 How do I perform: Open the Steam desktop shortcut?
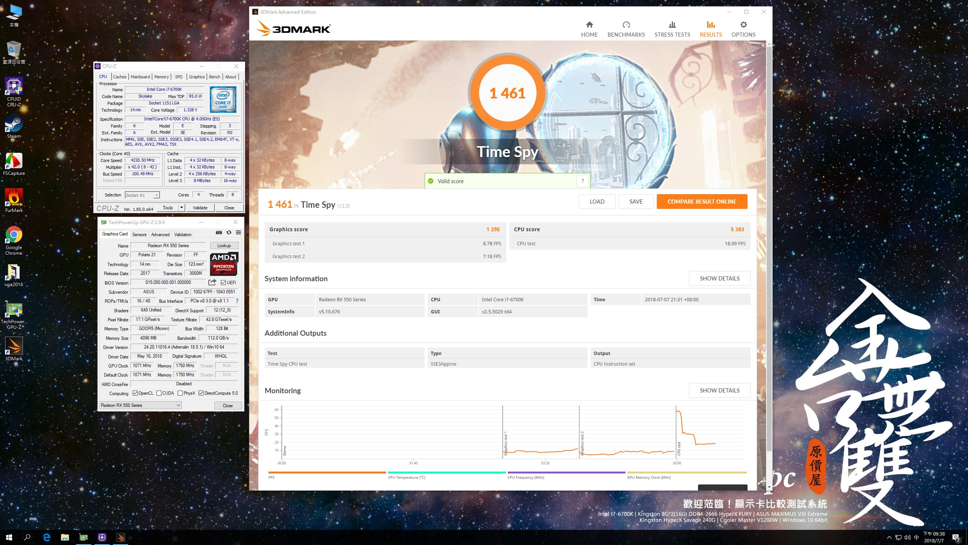[x=14, y=127]
